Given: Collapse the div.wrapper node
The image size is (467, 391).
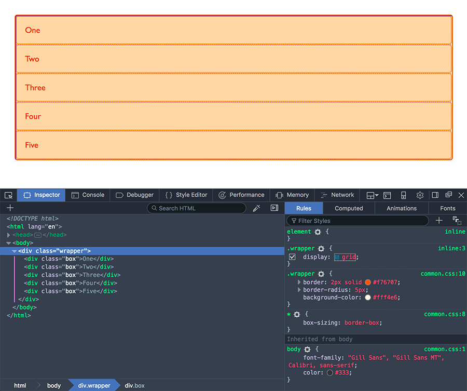Looking at the screenshot, I should point(14,250).
